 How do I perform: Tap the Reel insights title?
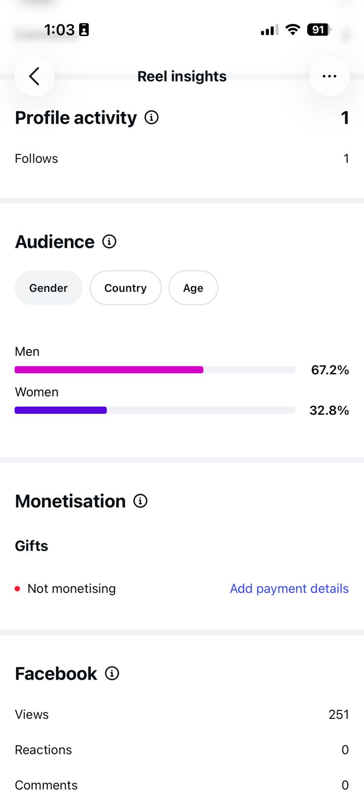182,76
